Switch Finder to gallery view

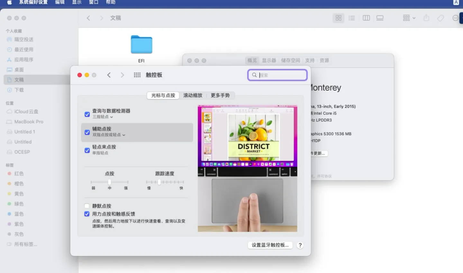(x=380, y=18)
